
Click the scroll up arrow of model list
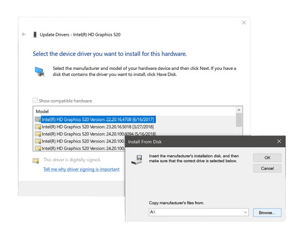point(239,110)
